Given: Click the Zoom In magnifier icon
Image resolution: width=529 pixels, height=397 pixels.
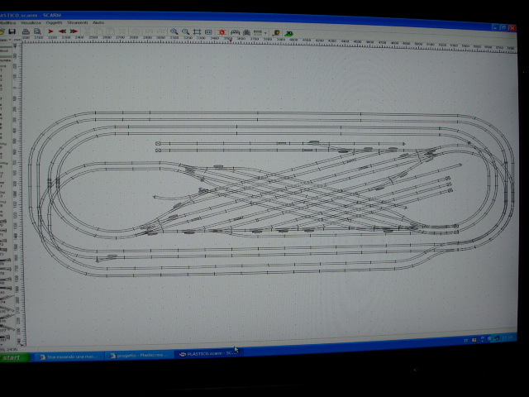Looking at the screenshot, I should tap(174, 31).
